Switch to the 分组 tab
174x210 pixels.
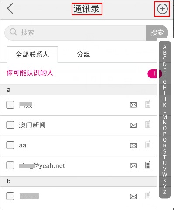coord(83,54)
